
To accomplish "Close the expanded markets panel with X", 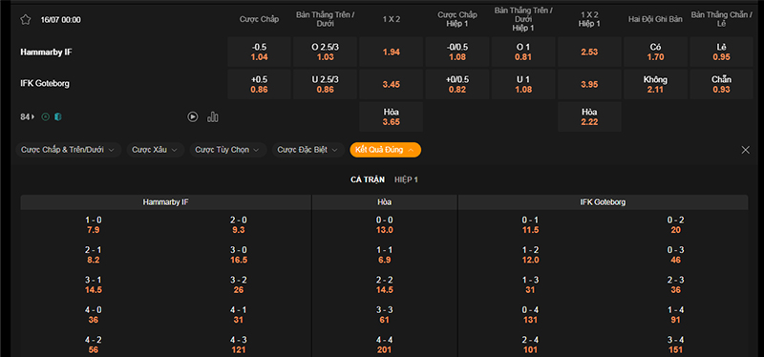I will (746, 150).
